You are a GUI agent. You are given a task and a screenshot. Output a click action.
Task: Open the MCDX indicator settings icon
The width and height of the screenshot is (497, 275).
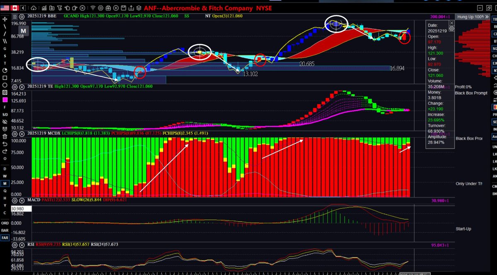click(15, 133)
